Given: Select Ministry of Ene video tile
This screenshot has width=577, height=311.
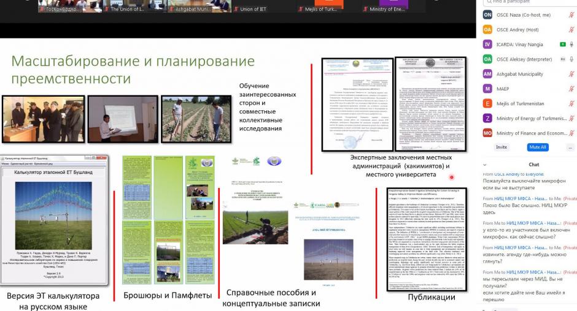Looking at the screenshot, I should pyautogui.click(x=393, y=6).
